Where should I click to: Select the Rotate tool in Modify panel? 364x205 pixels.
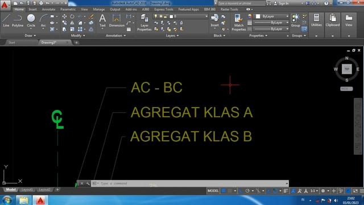click(72, 17)
